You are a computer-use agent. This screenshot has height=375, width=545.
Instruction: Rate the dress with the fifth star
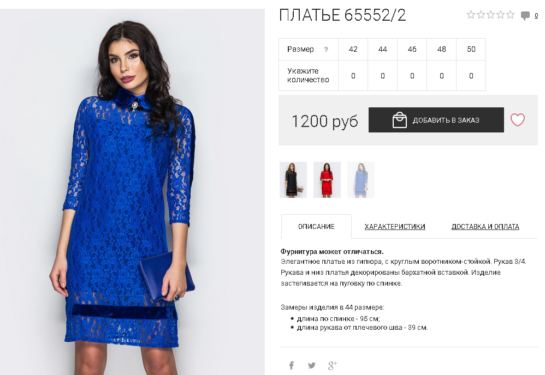[510, 15]
